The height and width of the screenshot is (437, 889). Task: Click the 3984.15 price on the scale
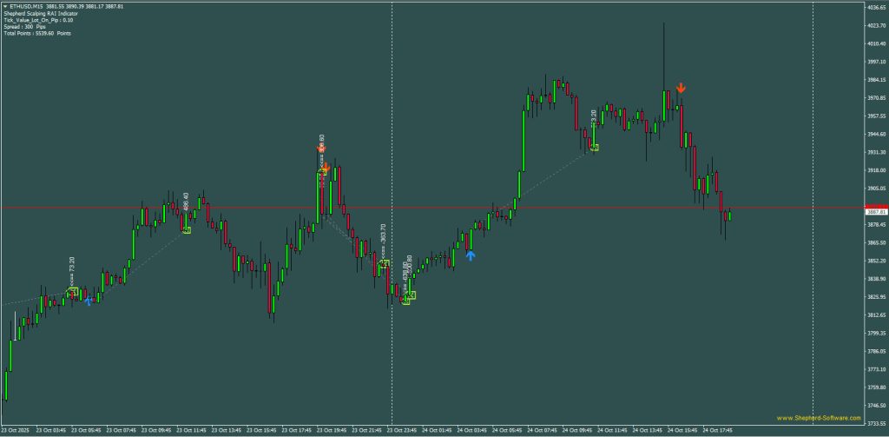pos(876,80)
